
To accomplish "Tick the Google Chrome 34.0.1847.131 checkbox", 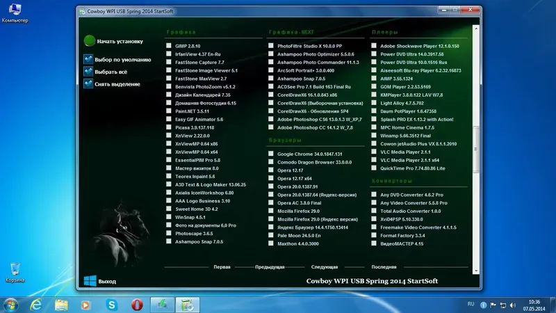I will (271, 154).
